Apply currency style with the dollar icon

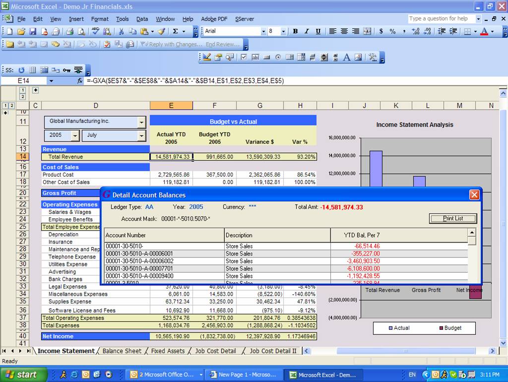click(x=381, y=31)
